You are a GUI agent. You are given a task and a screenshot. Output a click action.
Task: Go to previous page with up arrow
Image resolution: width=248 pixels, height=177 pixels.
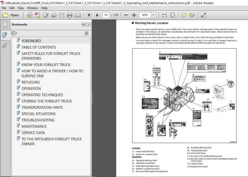89,15
